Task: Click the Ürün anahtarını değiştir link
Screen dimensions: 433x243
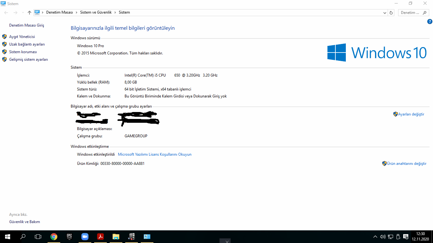Action: 407,164
